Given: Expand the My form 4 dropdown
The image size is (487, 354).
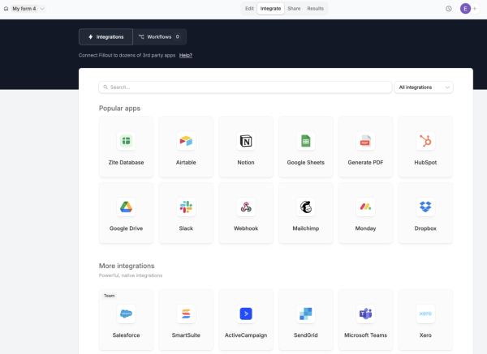Looking at the screenshot, I should pos(28,9).
